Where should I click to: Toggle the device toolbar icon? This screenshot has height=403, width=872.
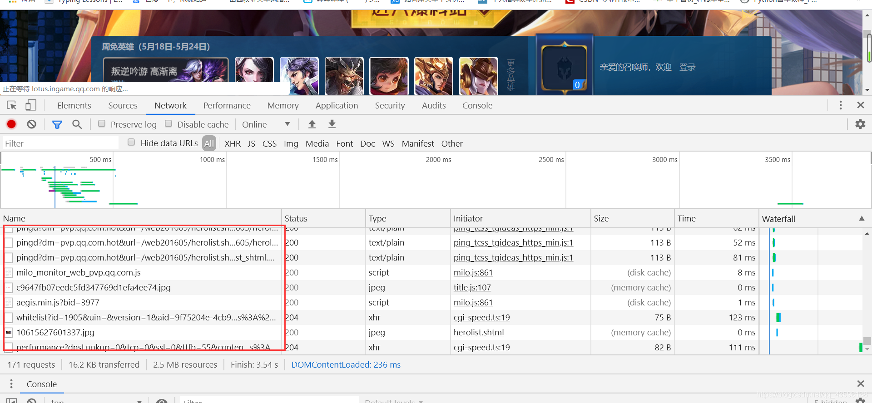pos(30,105)
